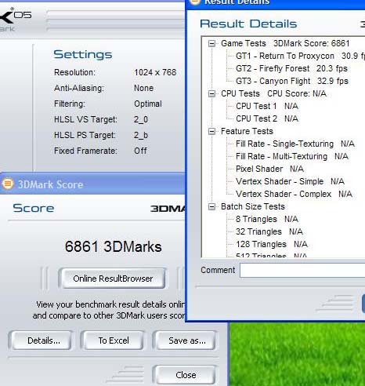
Task: Select Fill Rate - Multi-Texturing row
Action: click(x=292, y=156)
